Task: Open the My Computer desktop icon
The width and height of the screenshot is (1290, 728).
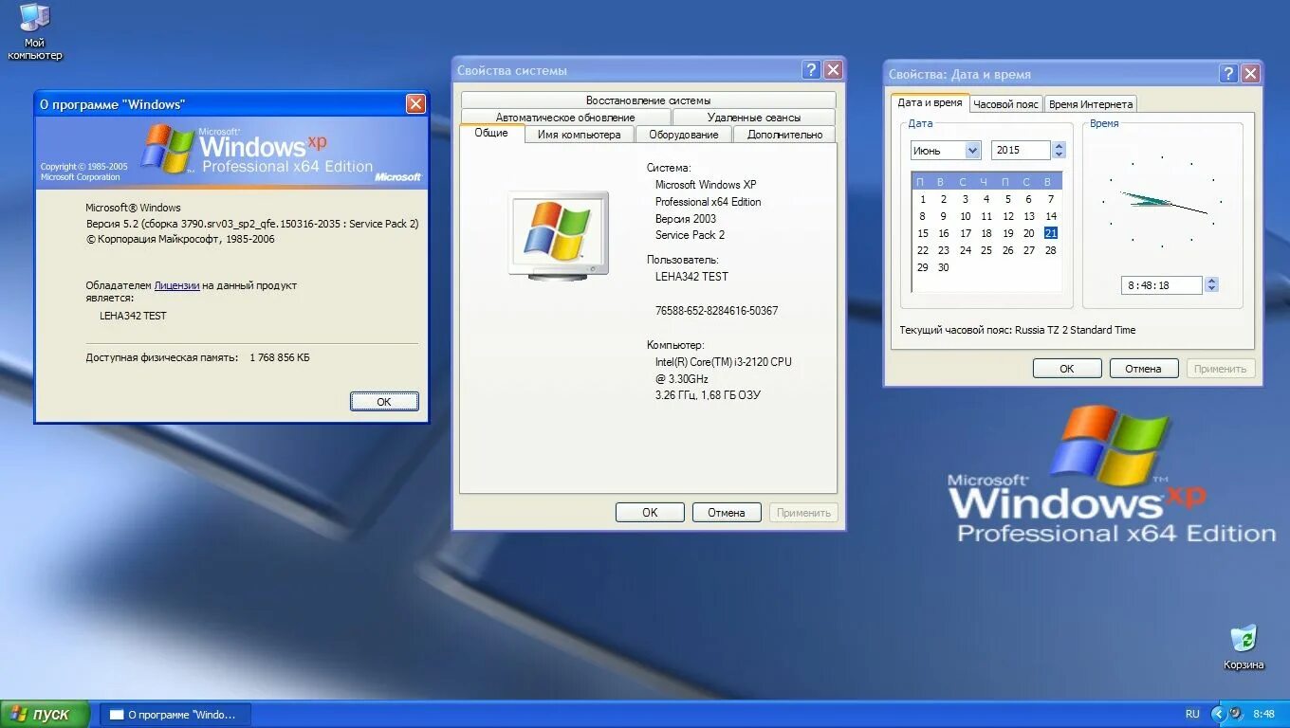Action: click(35, 32)
